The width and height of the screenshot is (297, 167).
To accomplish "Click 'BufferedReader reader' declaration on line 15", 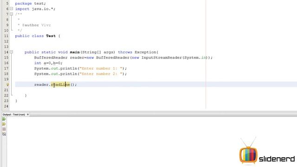I will (59, 58).
